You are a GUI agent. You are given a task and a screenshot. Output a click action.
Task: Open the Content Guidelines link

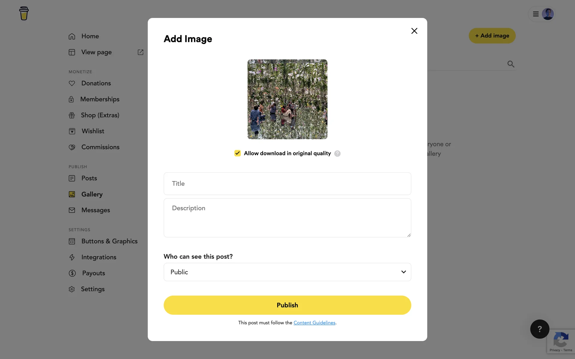tap(314, 323)
